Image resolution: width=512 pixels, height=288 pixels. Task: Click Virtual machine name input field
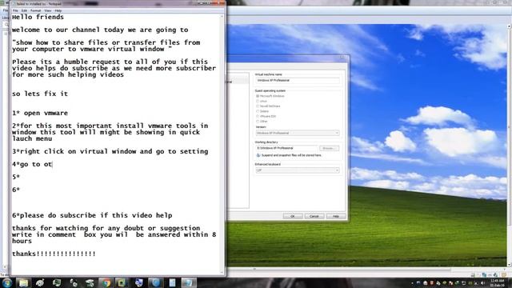298,80
